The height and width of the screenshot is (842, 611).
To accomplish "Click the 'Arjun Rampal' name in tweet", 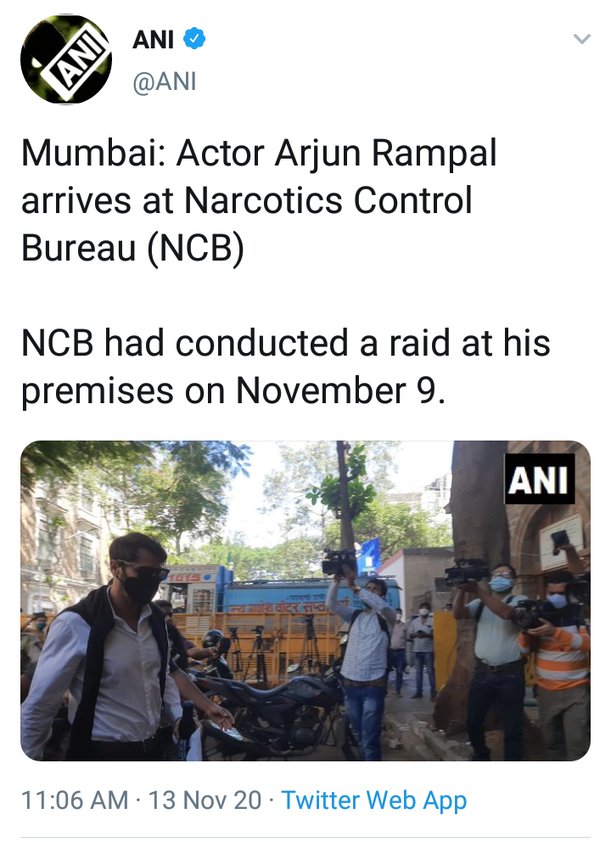I will [385, 154].
